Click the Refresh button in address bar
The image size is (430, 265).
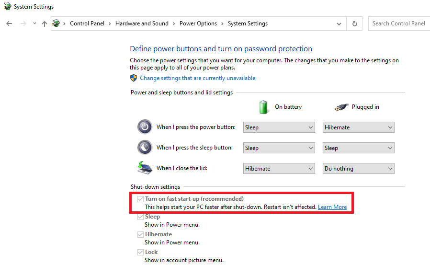pyautogui.click(x=354, y=23)
